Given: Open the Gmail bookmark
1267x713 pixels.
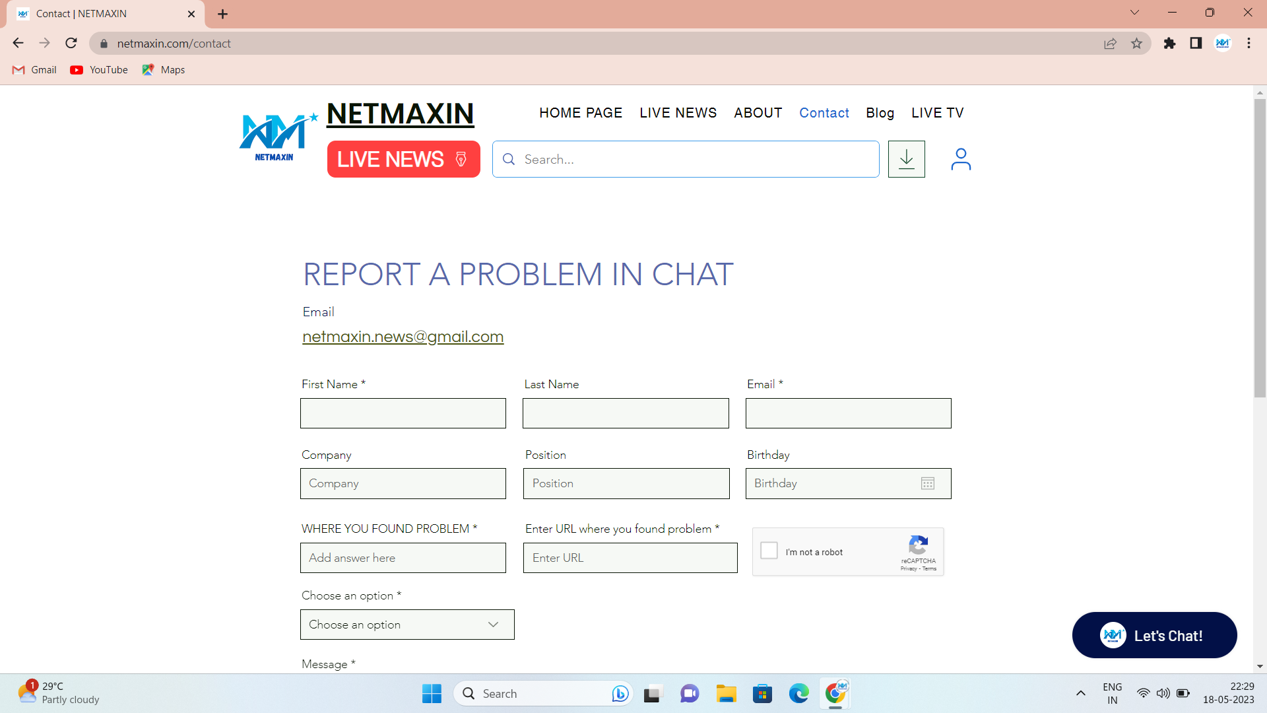Looking at the screenshot, I should tap(35, 70).
